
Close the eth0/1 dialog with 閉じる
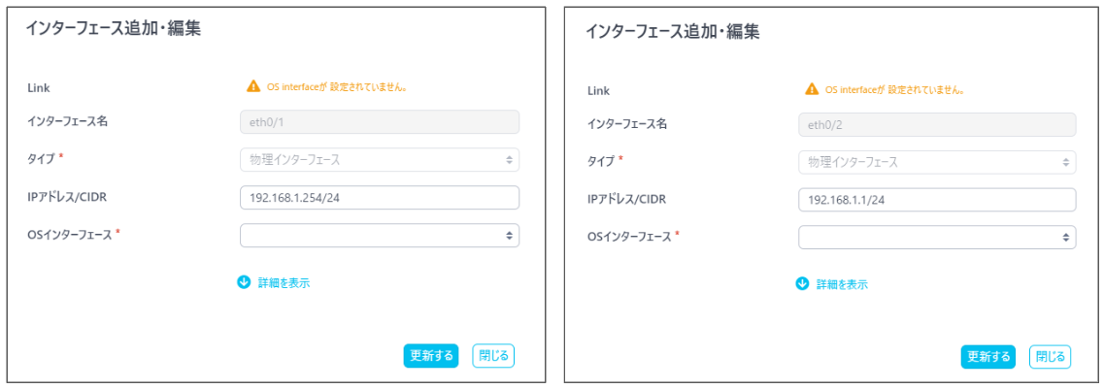point(492,356)
